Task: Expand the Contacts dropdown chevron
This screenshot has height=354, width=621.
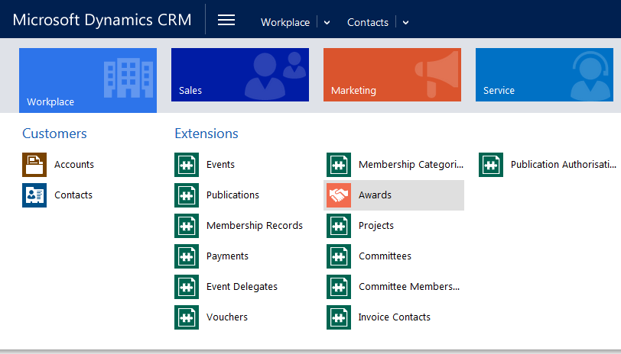Action: coord(405,23)
